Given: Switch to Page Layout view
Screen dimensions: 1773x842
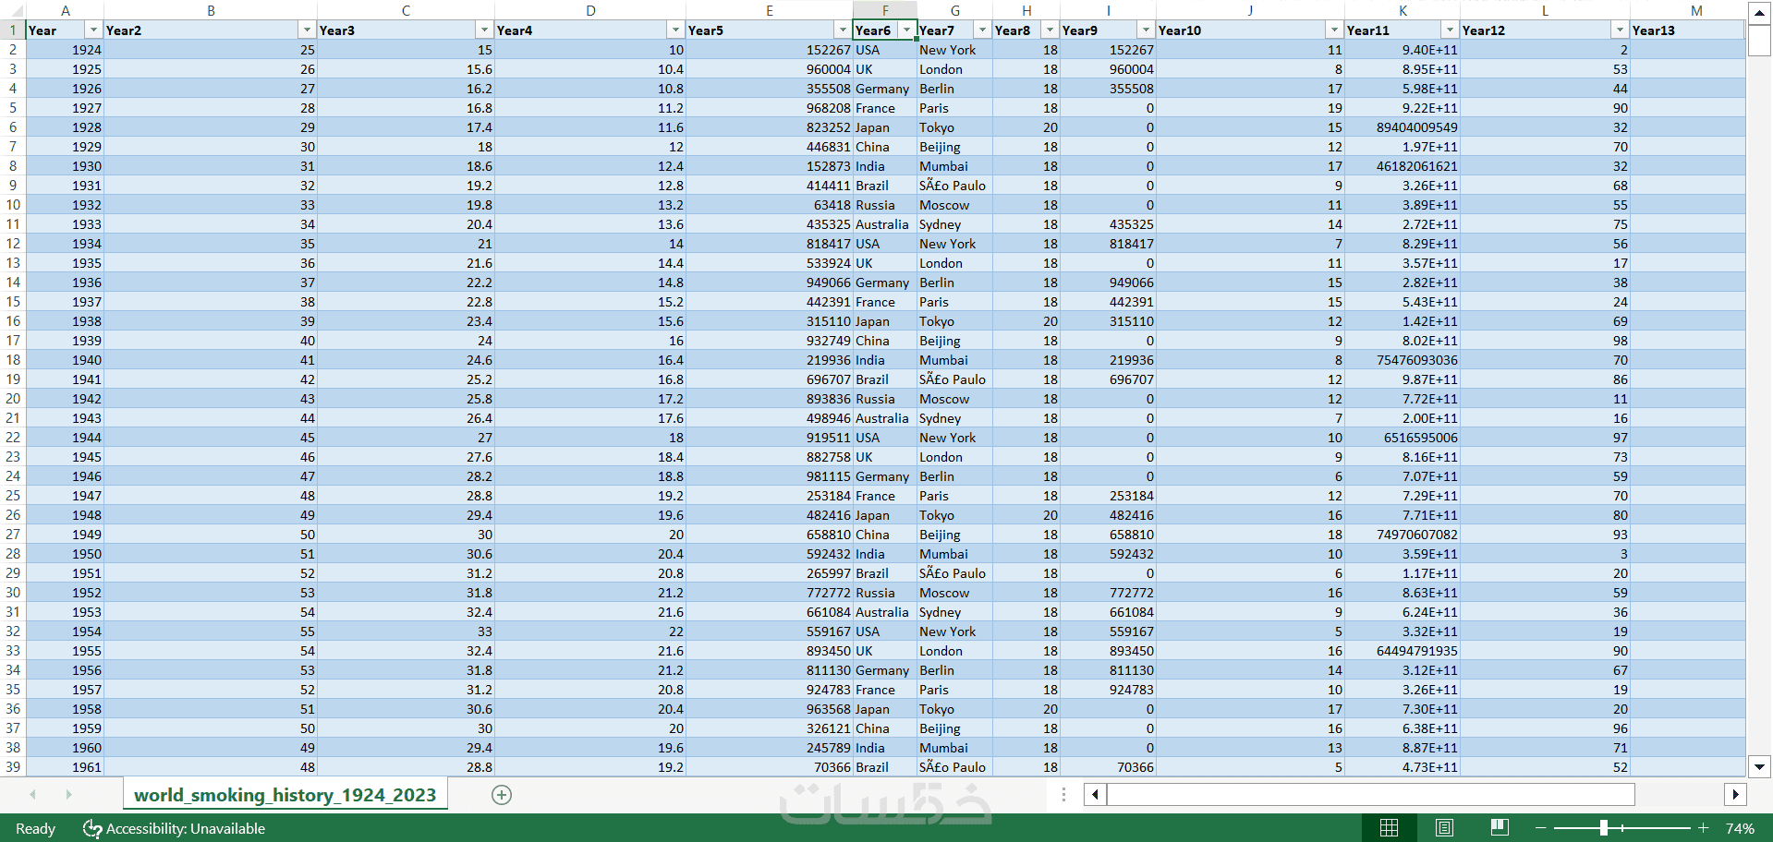Looking at the screenshot, I should pyautogui.click(x=1444, y=828).
